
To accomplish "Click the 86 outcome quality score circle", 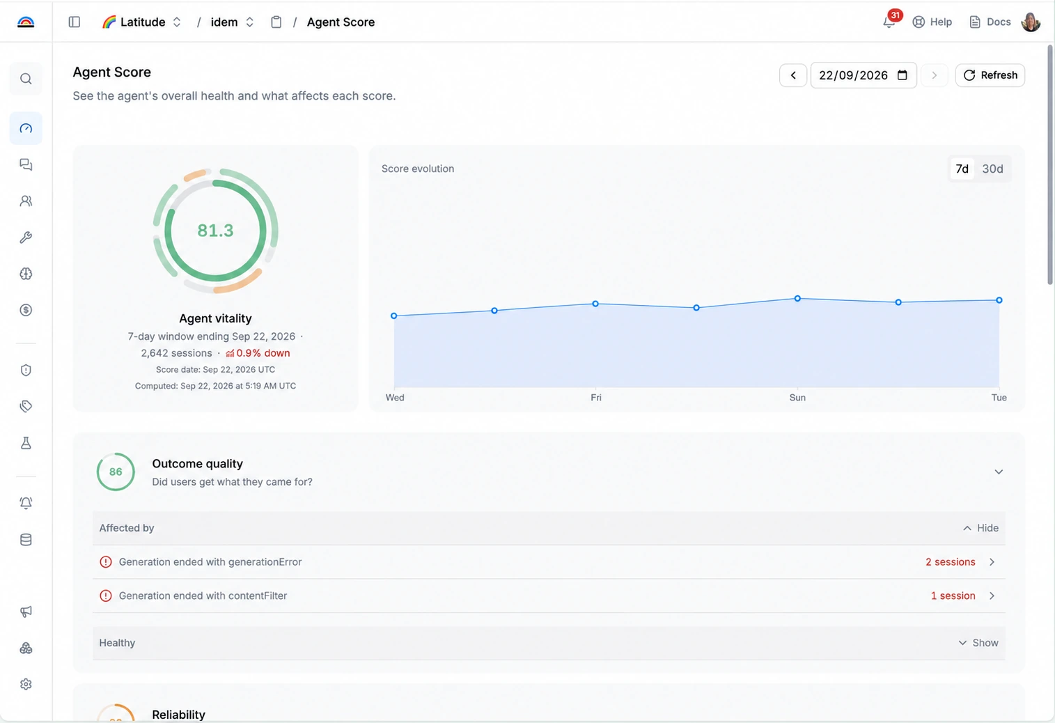I will [x=116, y=472].
